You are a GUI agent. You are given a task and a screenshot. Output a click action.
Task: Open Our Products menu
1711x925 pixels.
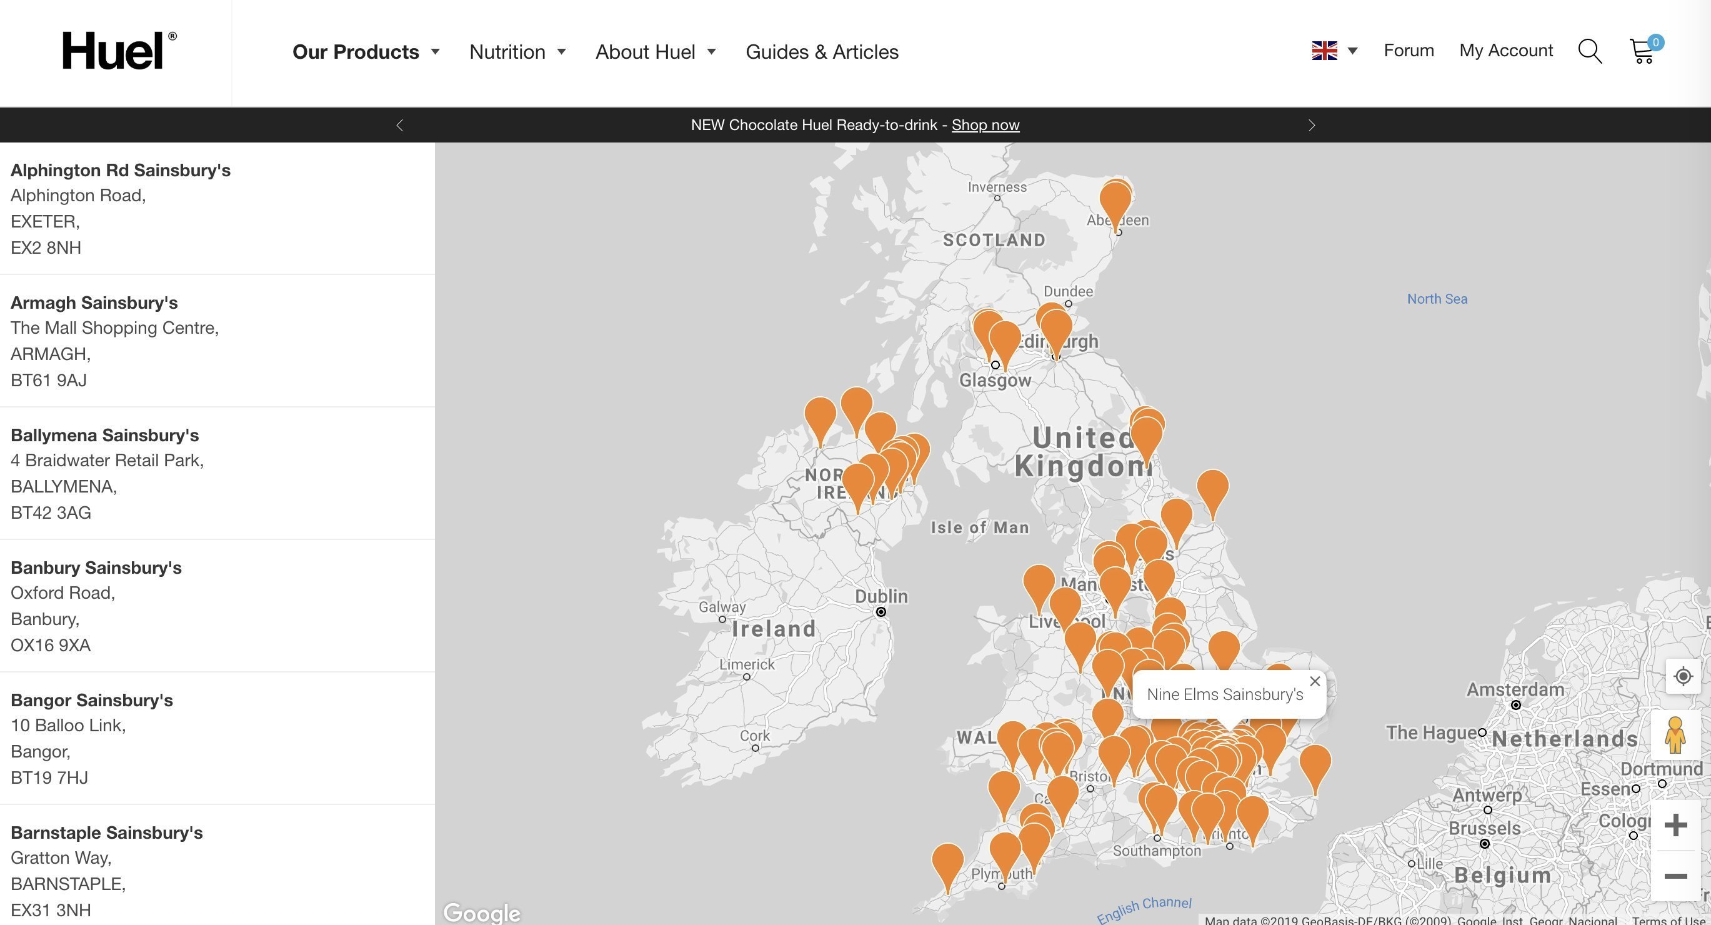(x=356, y=52)
